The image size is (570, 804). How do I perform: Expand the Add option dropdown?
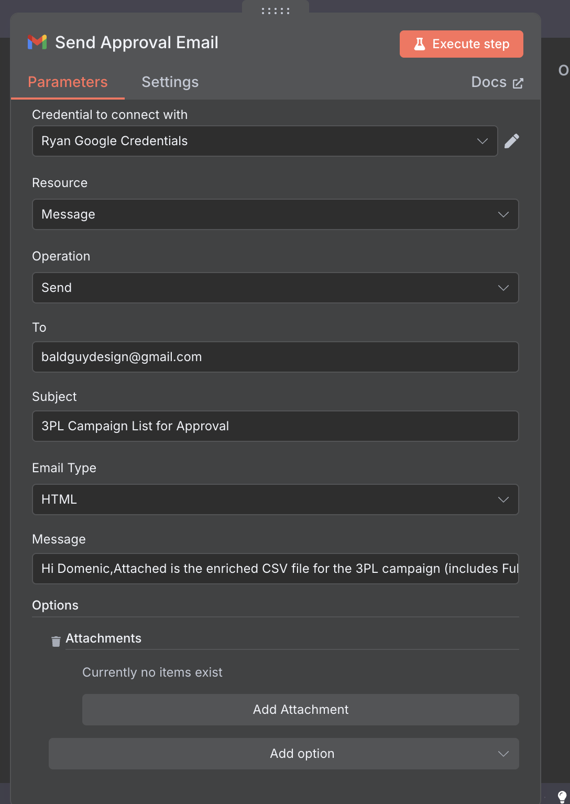tap(284, 754)
